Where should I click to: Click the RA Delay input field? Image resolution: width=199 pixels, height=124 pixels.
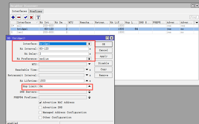coord(64,54)
